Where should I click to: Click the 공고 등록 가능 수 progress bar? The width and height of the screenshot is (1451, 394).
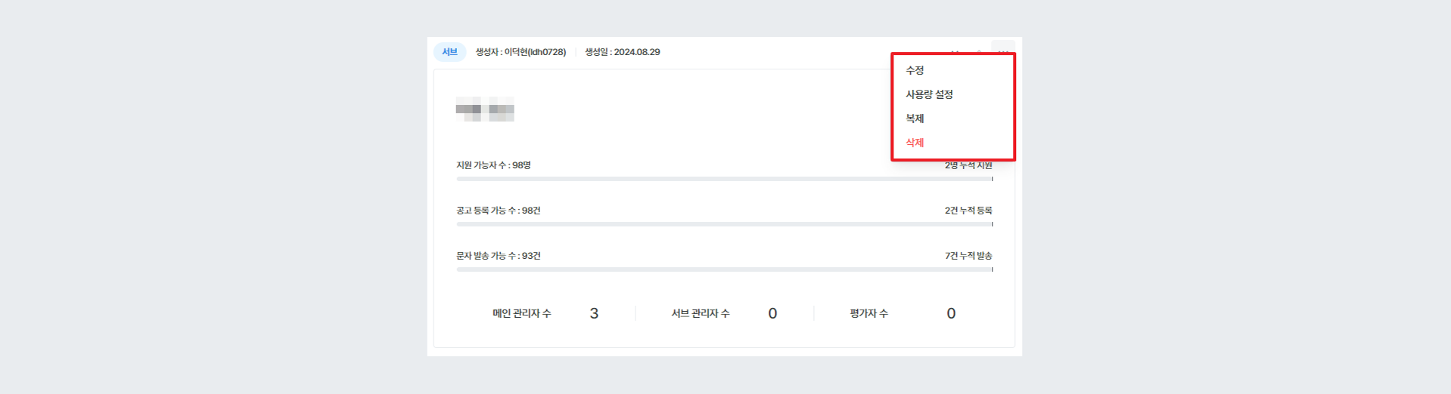coord(724,224)
